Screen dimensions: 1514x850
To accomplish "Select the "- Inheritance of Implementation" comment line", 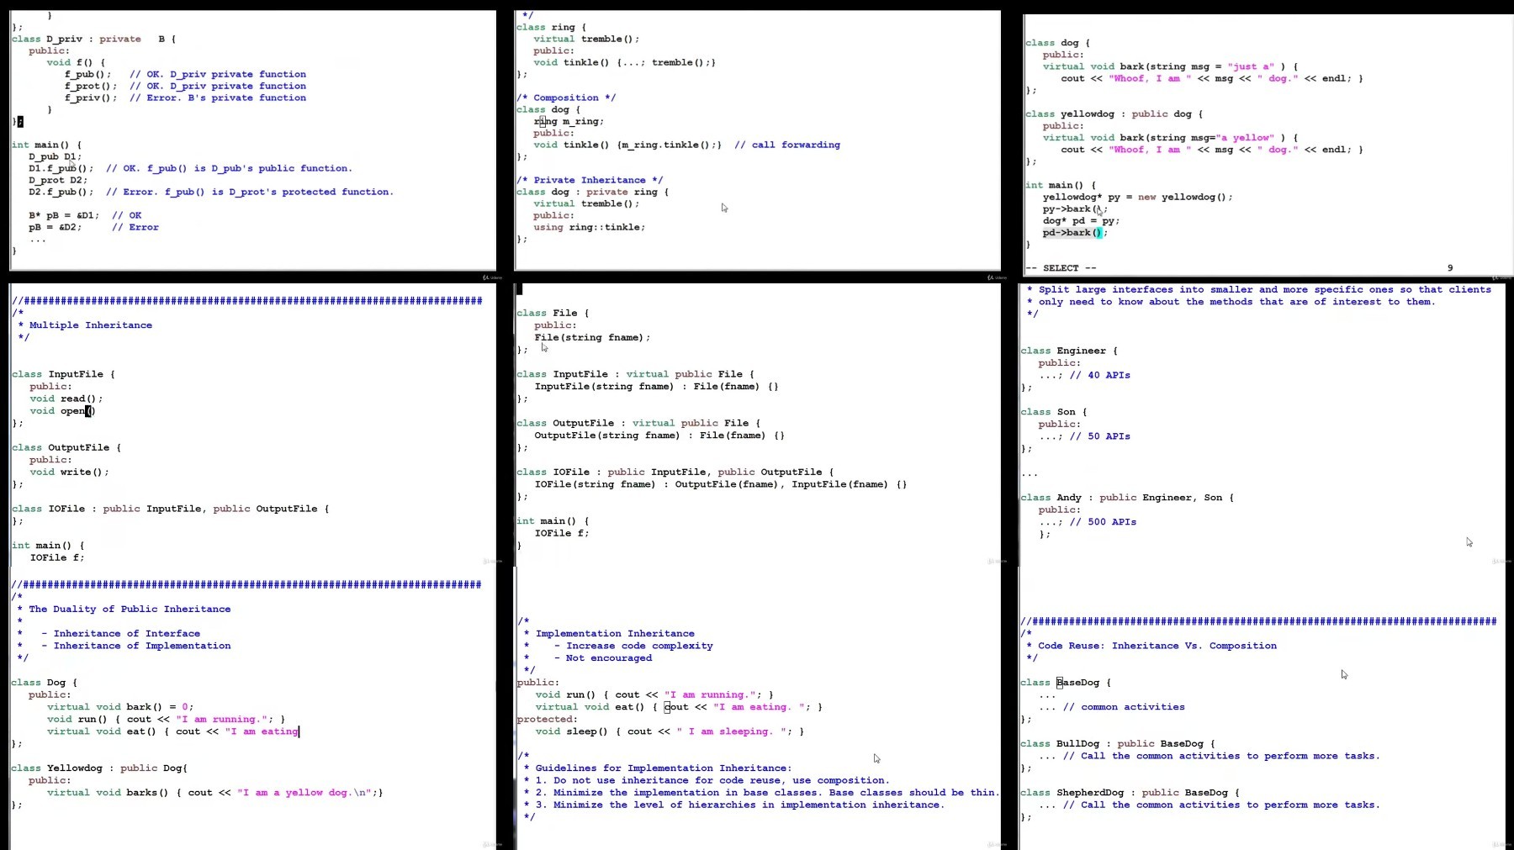I will tap(135, 646).
